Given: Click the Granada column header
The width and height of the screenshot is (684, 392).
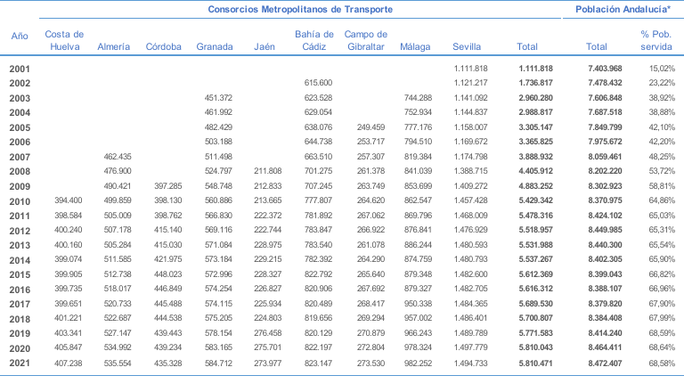Looking at the screenshot, I should point(215,46).
